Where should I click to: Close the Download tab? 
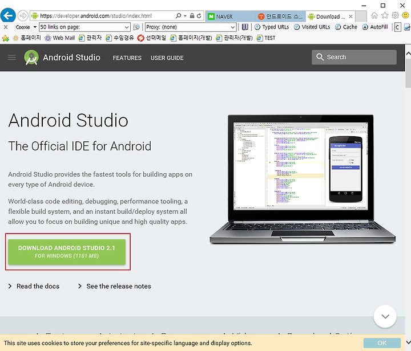pyautogui.click(x=350, y=17)
